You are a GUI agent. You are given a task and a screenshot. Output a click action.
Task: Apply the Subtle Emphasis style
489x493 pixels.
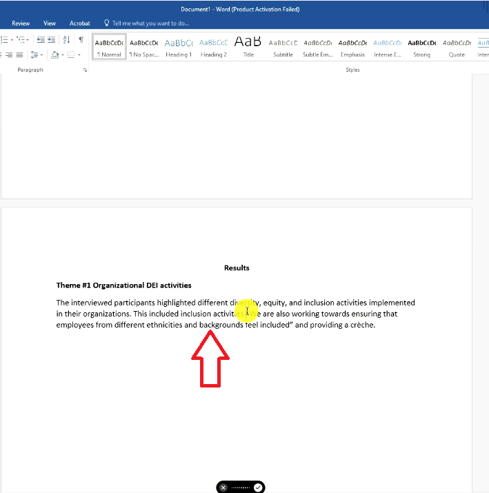click(318, 47)
